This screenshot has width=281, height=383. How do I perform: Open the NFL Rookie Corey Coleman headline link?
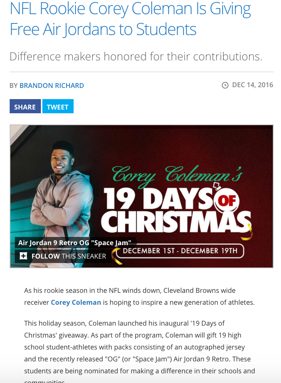(x=130, y=19)
